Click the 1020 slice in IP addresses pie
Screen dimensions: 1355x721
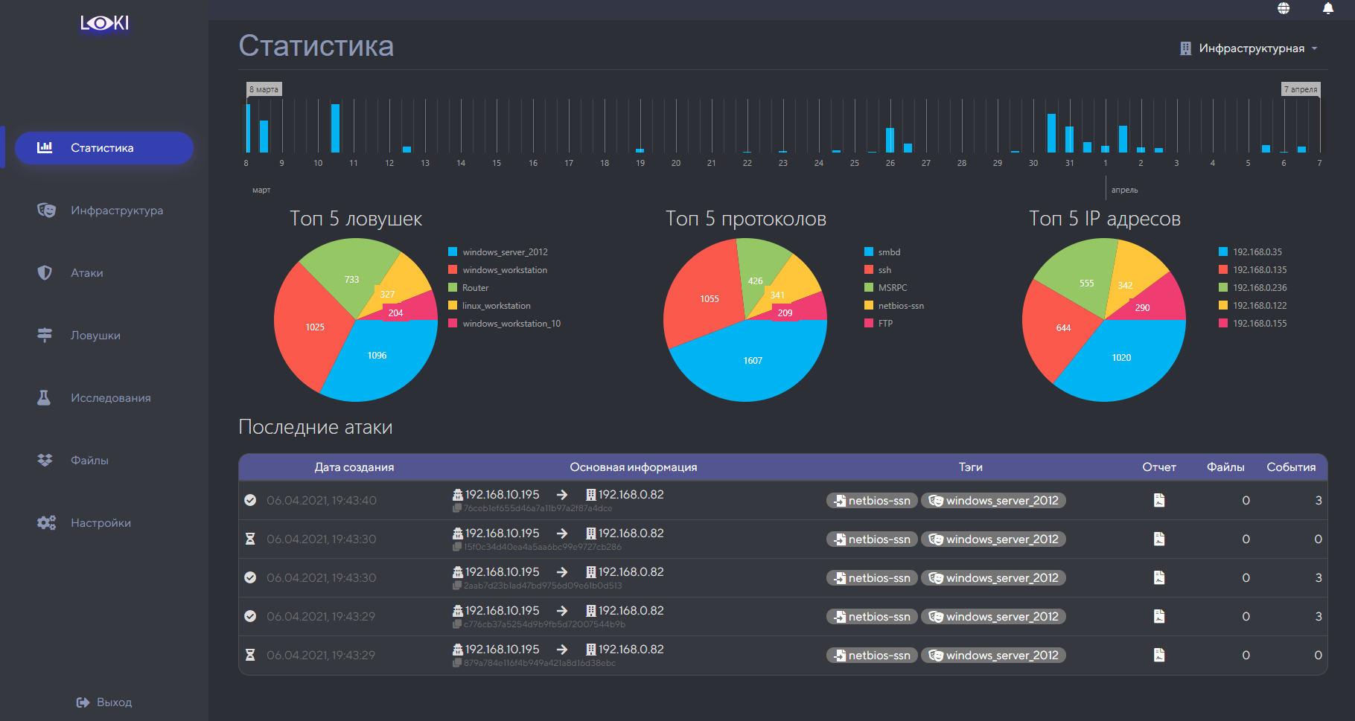[x=1121, y=358]
